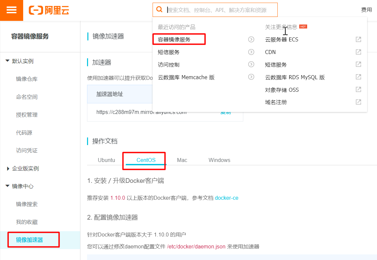The height and width of the screenshot is (260, 377).
Task: Click the arrow icon beside 访问控制
Action: [251, 65]
